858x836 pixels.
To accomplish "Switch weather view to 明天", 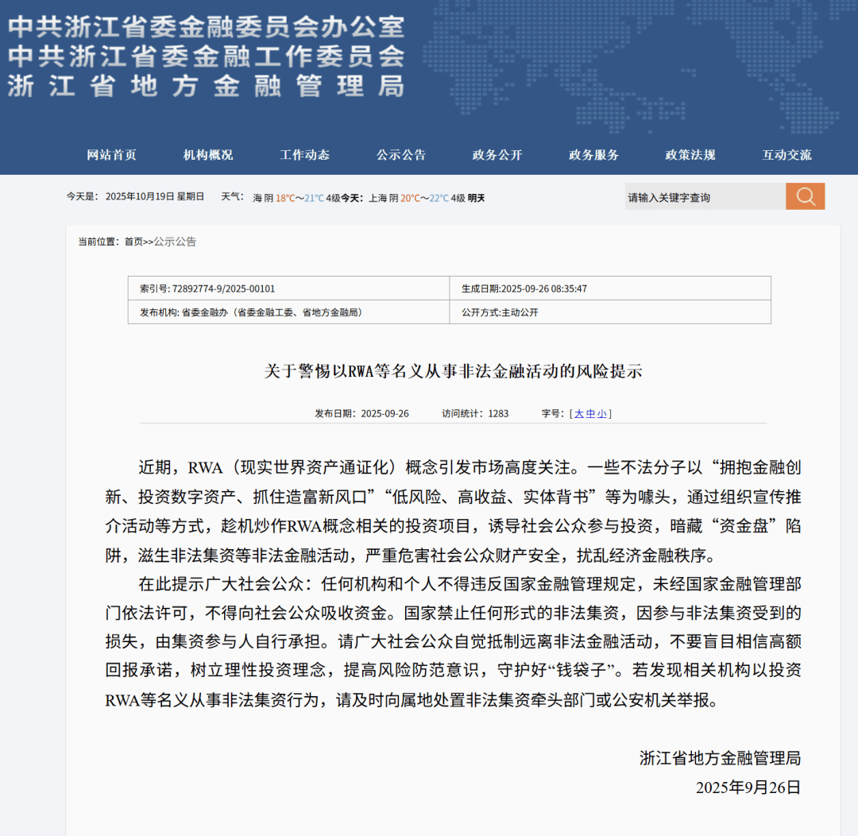I will point(477,197).
